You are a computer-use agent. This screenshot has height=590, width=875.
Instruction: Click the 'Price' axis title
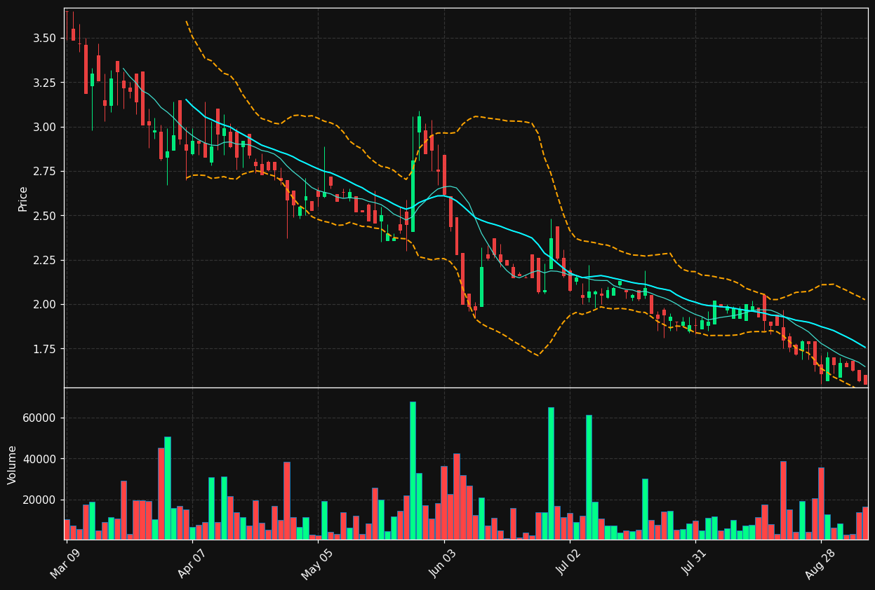[23, 198]
